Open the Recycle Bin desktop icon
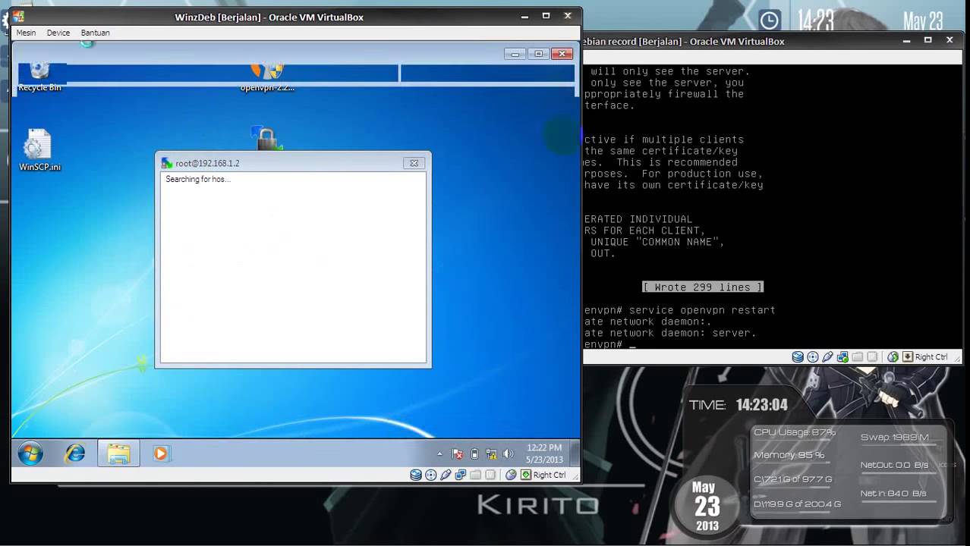970x546 pixels. tap(39, 77)
